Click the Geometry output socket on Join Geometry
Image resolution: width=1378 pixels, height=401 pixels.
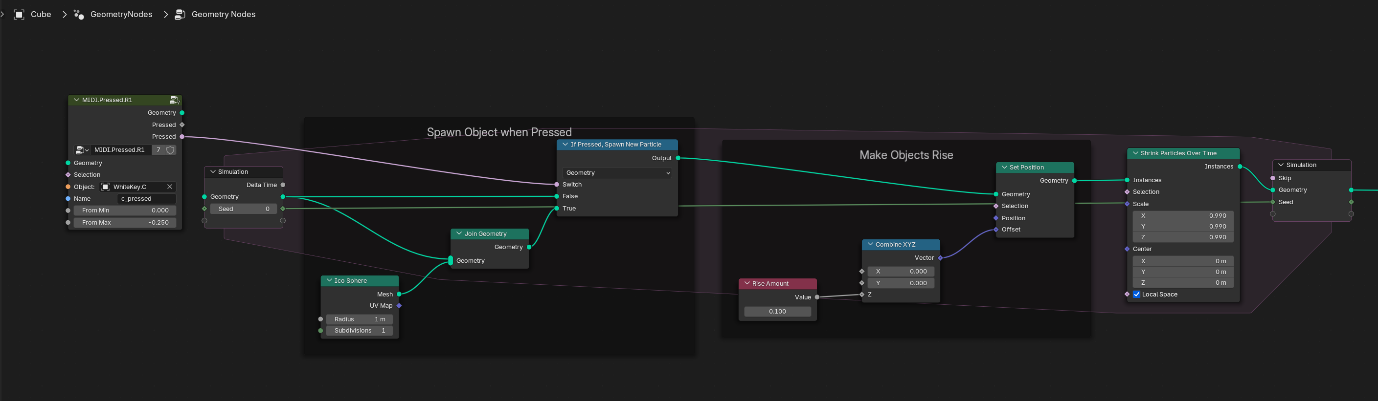(x=529, y=247)
